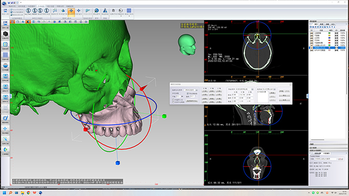Click the Chrome icon on Windows taskbar
The height and width of the screenshot is (196, 349).
(x=29, y=192)
